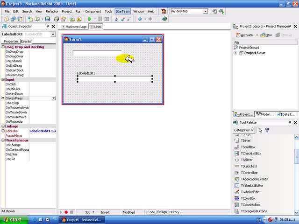Image resolution: width=299 pixels, height=224 pixels.
Task: Collapse the Linkage category
Action: pos(3,126)
